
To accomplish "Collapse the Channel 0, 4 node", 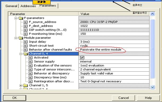I will point(21,54).
